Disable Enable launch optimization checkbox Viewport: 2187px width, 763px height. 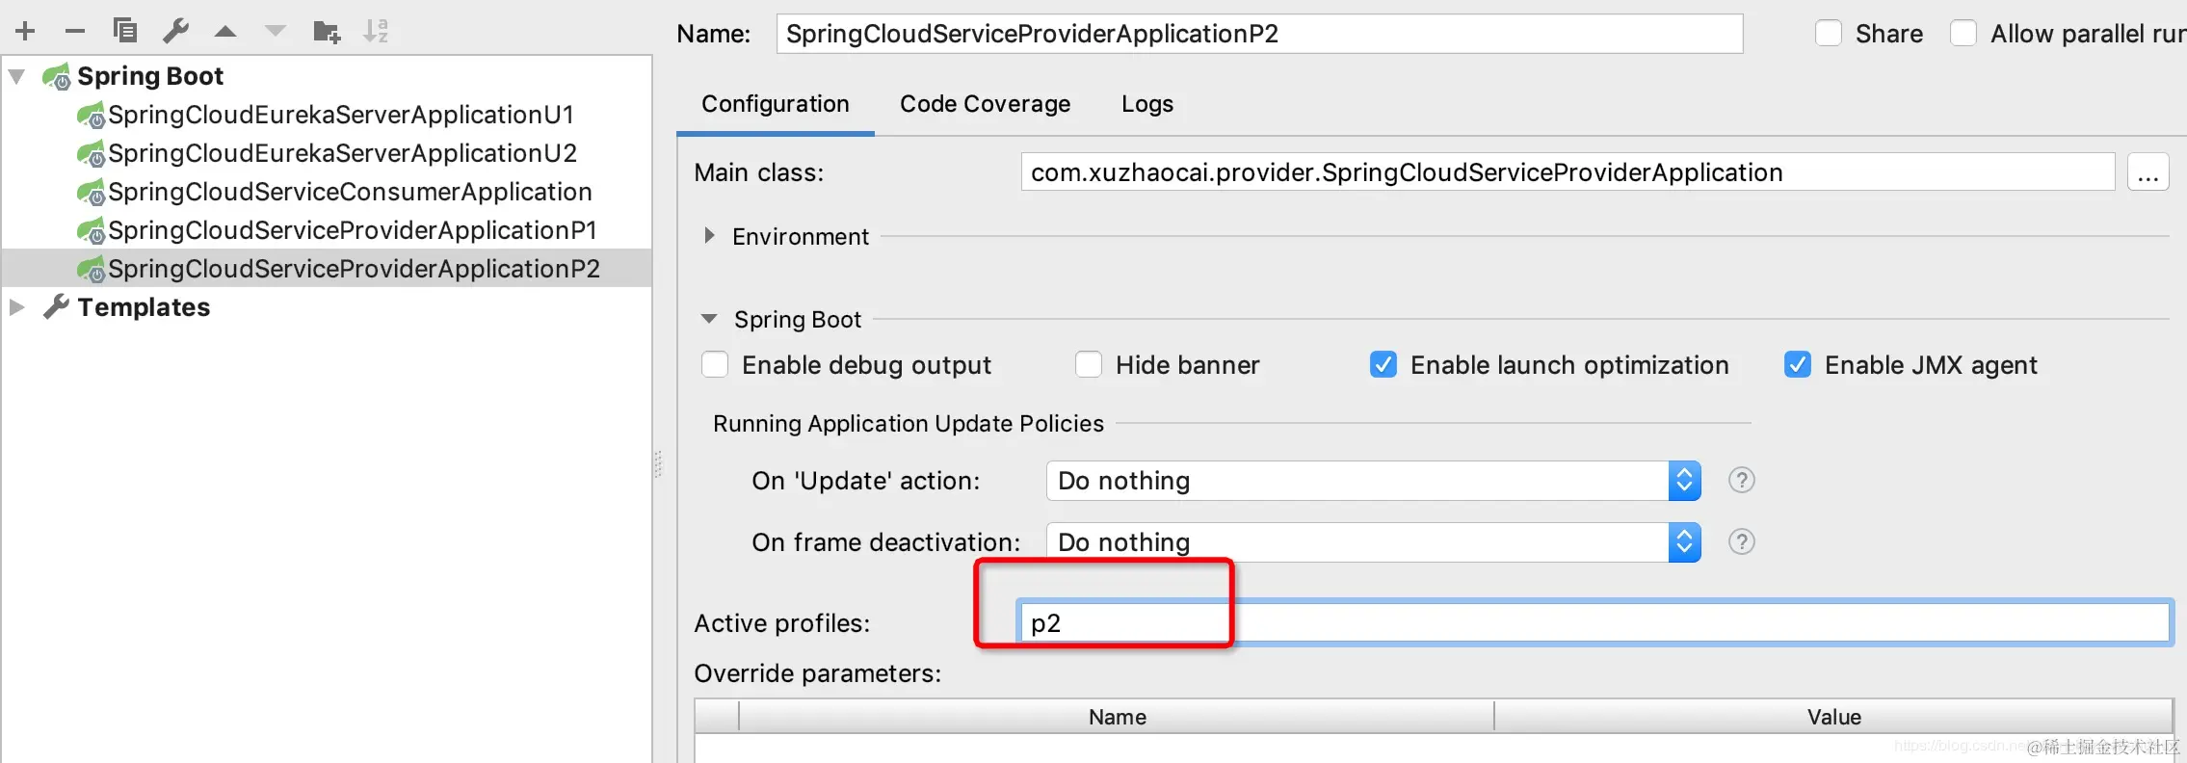coord(1383,365)
